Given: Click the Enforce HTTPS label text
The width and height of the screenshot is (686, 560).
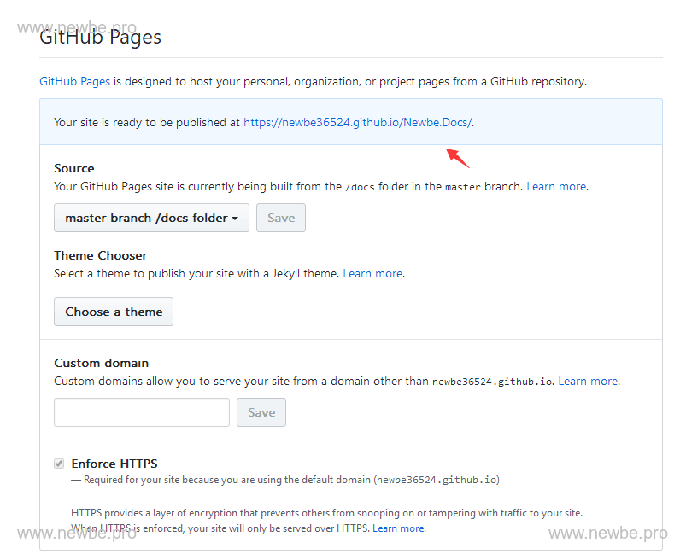Looking at the screenshot, I should pyautogui.click(x=114, y=464).
